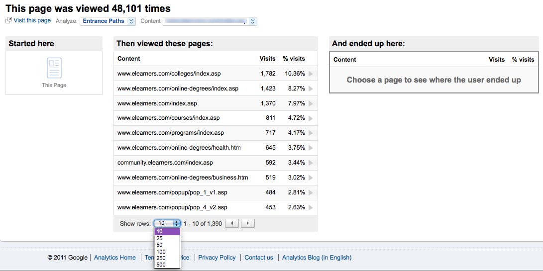
Task: Select 25 rows from the dropdown list
Action: [x=160, y=238]
